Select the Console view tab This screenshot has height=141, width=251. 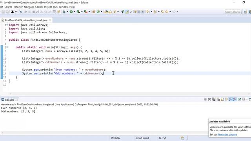pos(9,100)
